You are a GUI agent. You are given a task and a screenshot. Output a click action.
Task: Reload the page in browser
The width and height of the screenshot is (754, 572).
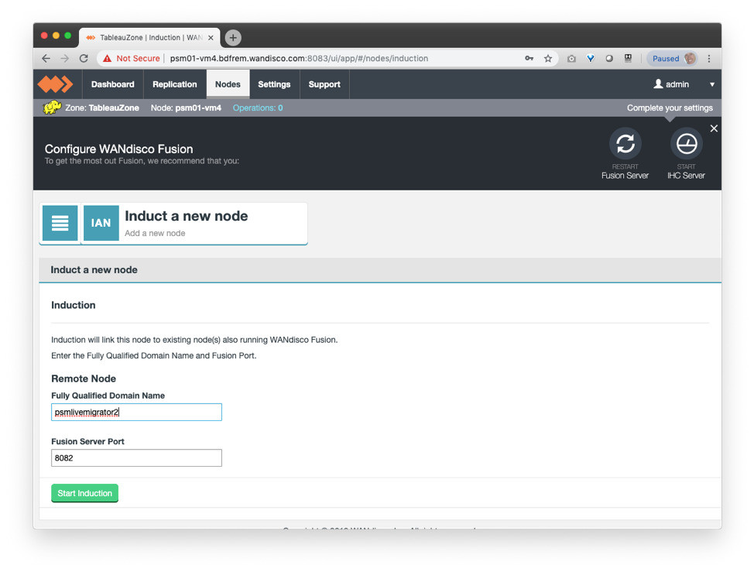point(84,59)
